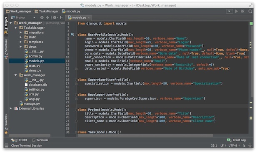The image size is (257, 153).
Task: Select database.db file
Action: tap(36, 85)
